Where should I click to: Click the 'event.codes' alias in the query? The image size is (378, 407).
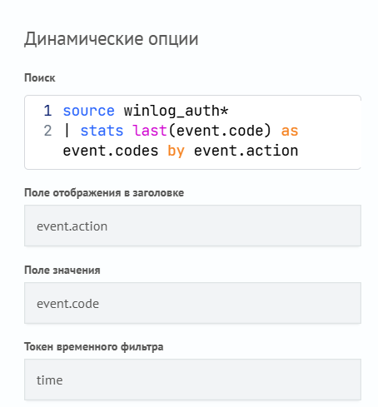pos(111,151)
